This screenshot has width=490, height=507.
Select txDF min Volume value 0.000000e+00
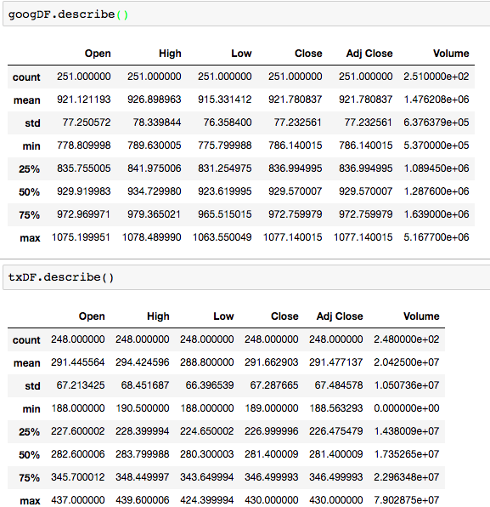[407, 408]
